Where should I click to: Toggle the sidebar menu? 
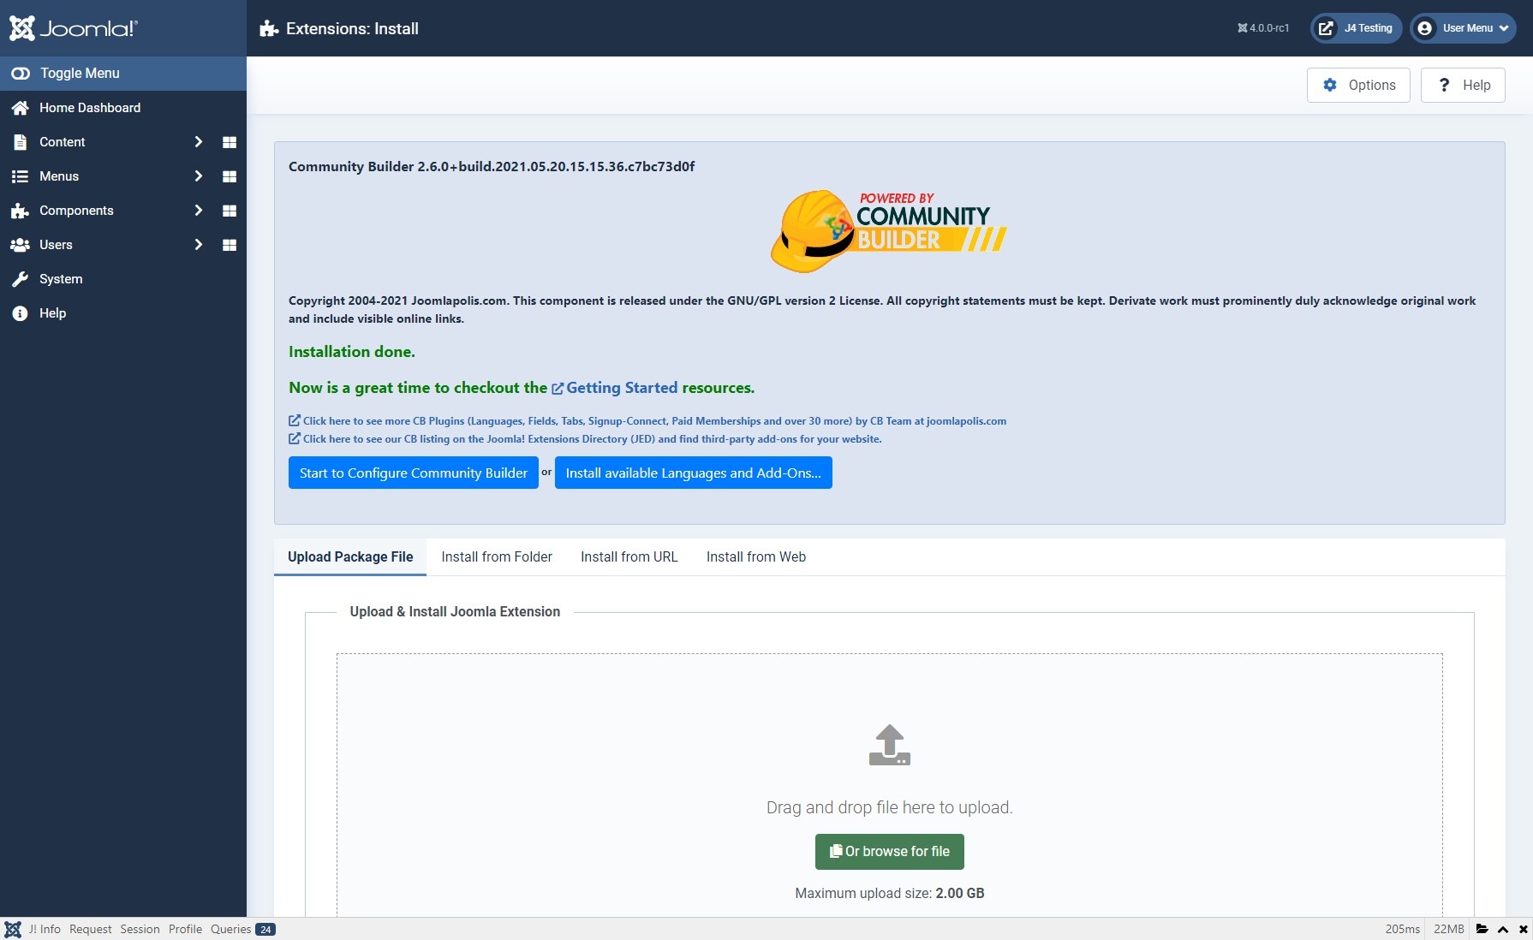point(123,74)
